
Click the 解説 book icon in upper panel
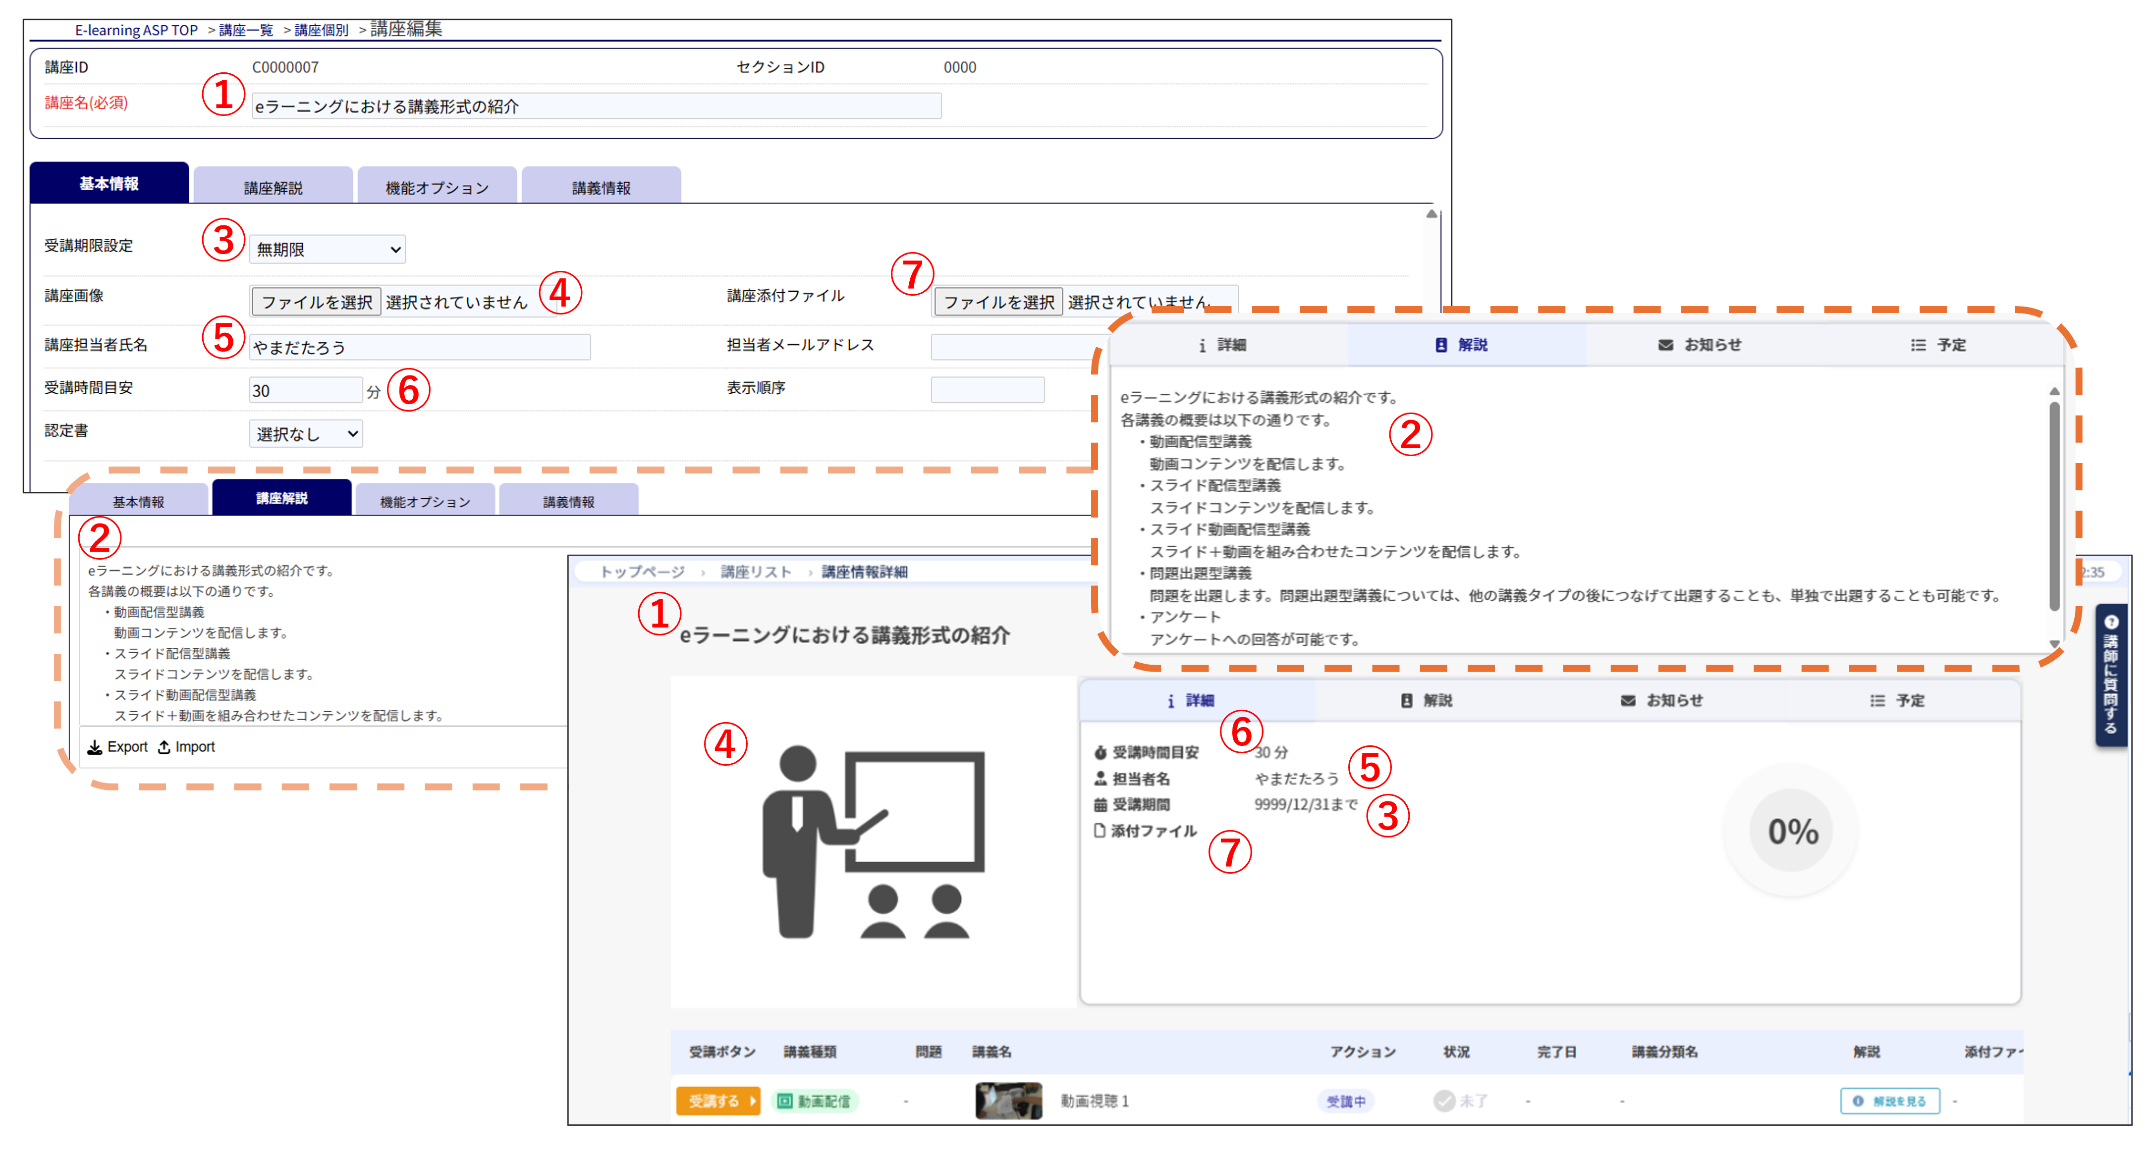click(x=1441, y=345)
